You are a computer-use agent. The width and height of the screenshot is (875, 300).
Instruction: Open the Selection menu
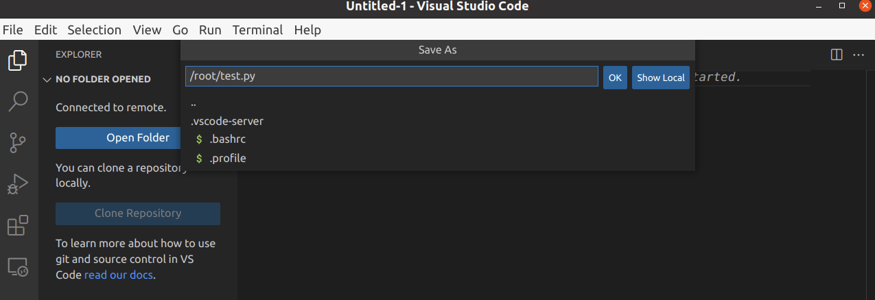[x=95, y=30]
